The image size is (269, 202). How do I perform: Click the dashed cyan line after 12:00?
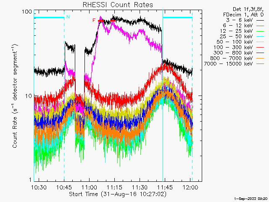(193, 96)
